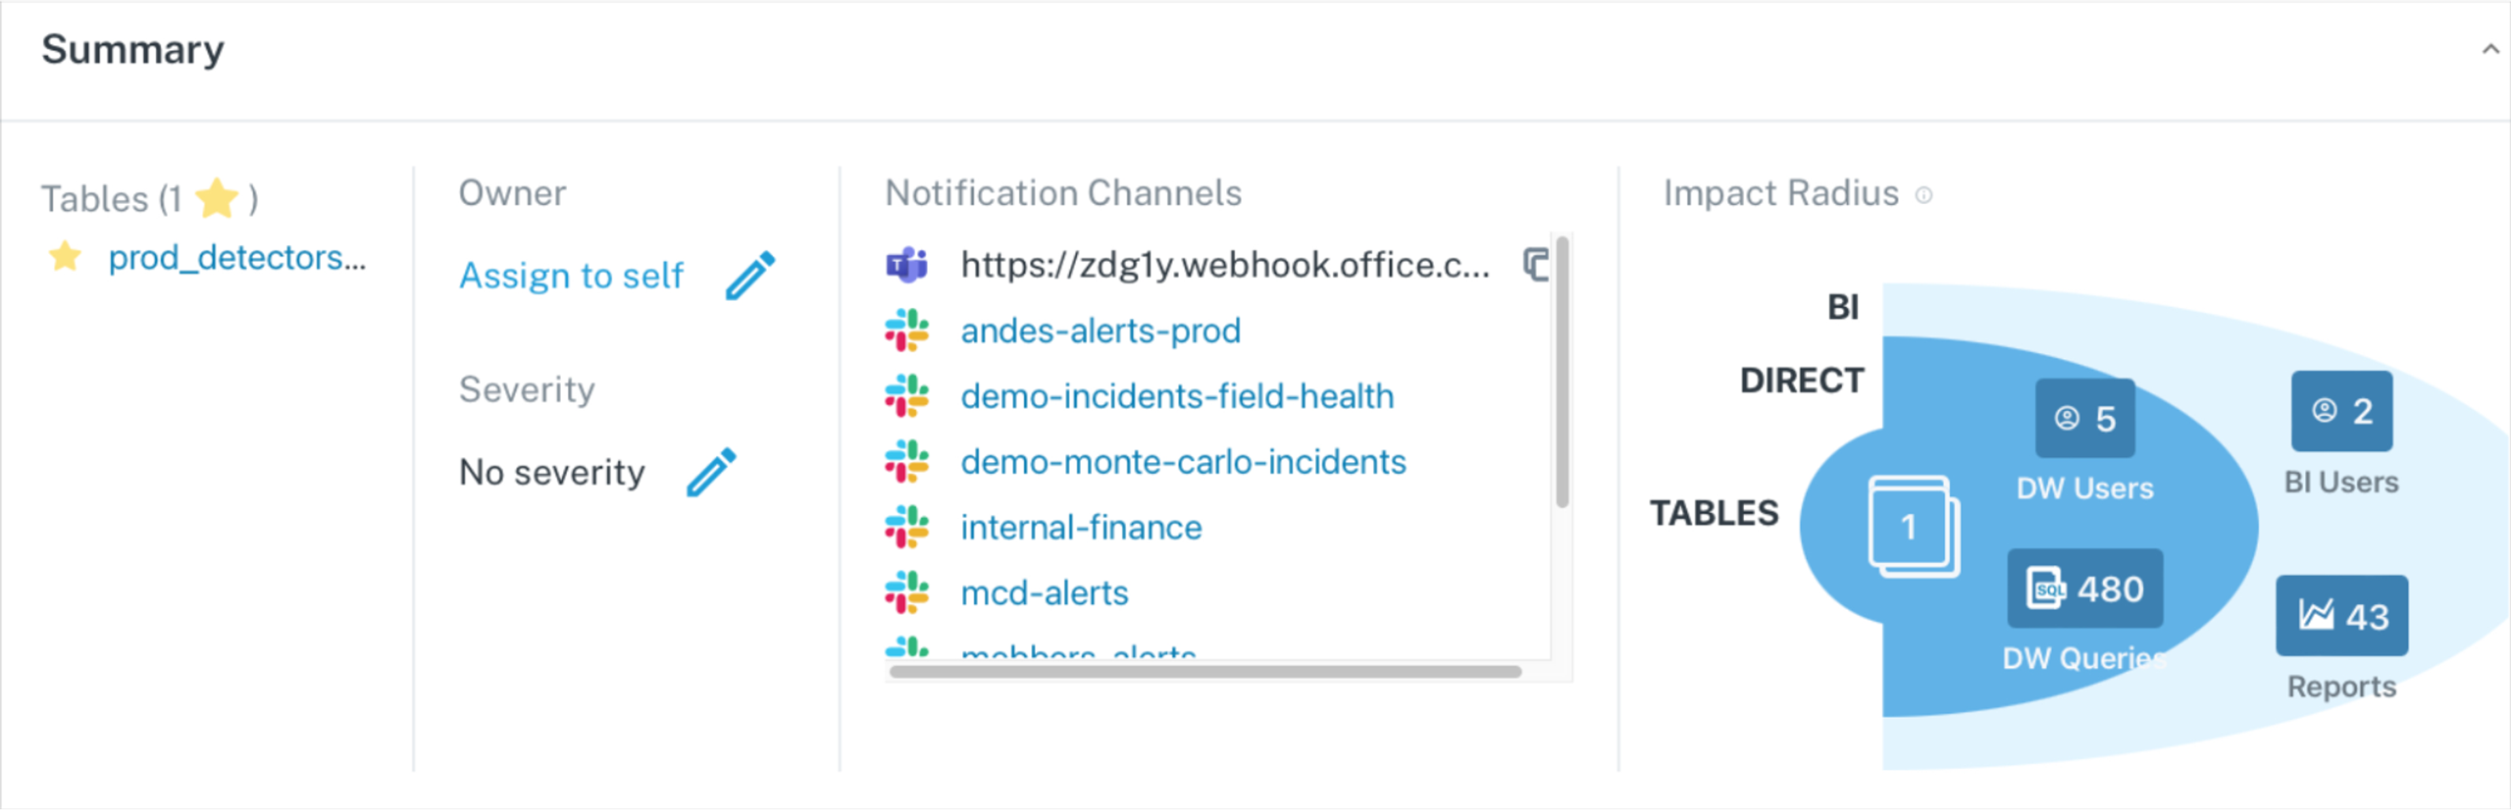Click the BI ring label
The width and height of the screenshot is (2511, 810).
(1842, 308)
